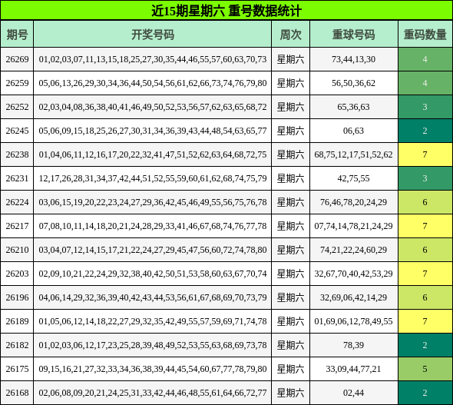
Task: Click count 6 in row 26224
Action: [x=425, y=202]
